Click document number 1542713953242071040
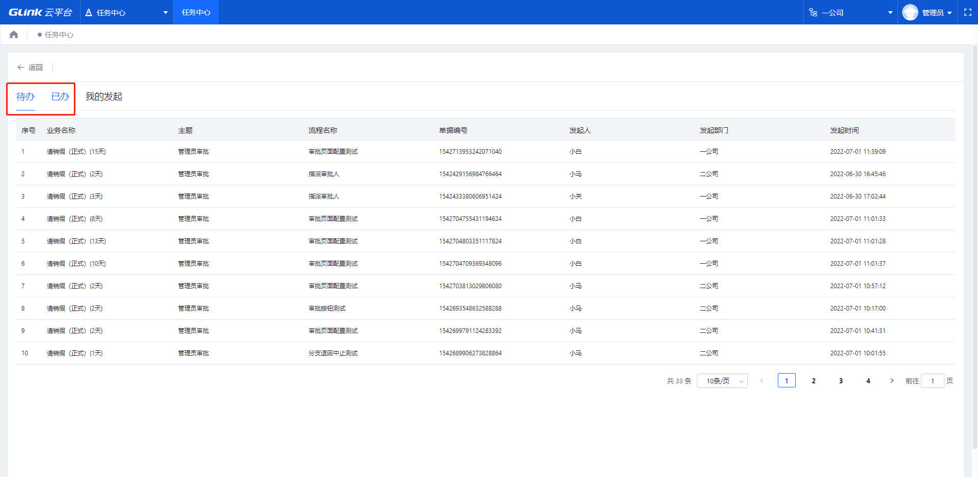 (x=470, y=152)
